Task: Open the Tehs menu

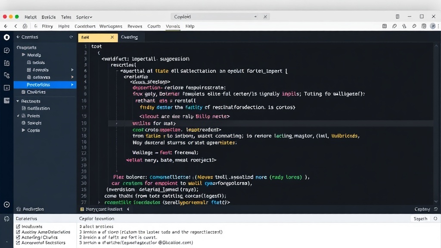Action: [x=66, y=17]
